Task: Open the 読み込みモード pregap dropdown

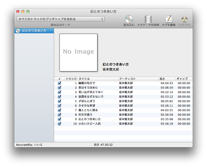Action: (x=61, y=19)
